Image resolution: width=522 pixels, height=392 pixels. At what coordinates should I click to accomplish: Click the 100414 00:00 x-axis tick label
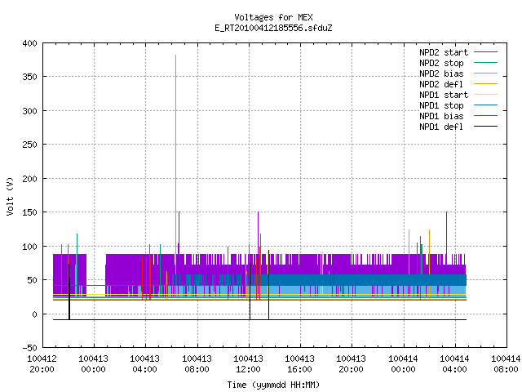[x=403, y=364]
